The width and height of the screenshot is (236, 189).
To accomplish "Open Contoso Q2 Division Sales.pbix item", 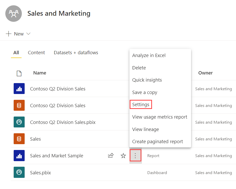I will point(63,122).
